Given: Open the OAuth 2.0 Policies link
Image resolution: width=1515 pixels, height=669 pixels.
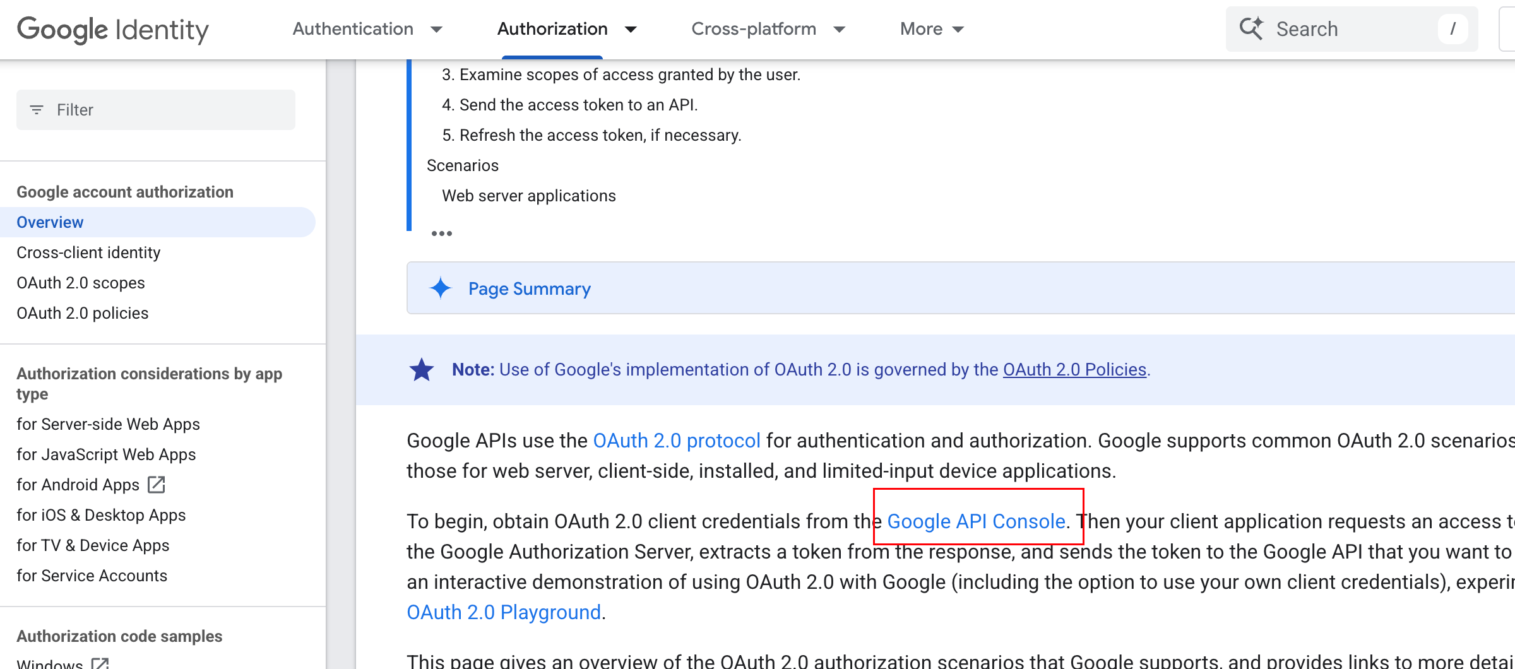Looking at the screenshot, I should pos(1074,369).
